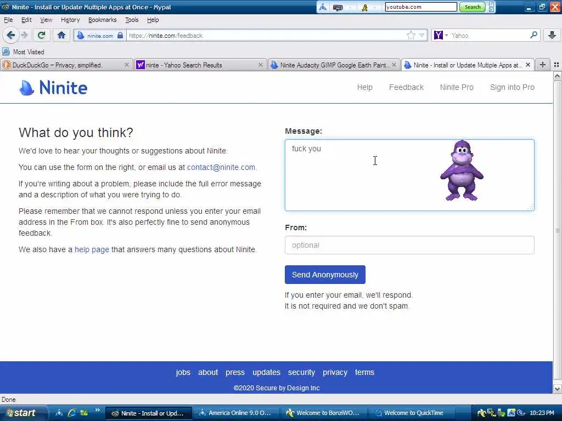Image resolution: width=562 pixels, height=421 pixels.
Task: Expand the quick launch chevron
Action: (97, 410)
